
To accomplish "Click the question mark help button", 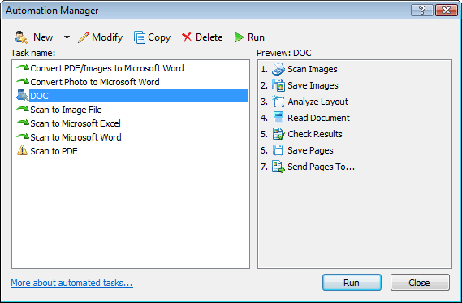I will (x=422, y=11).
